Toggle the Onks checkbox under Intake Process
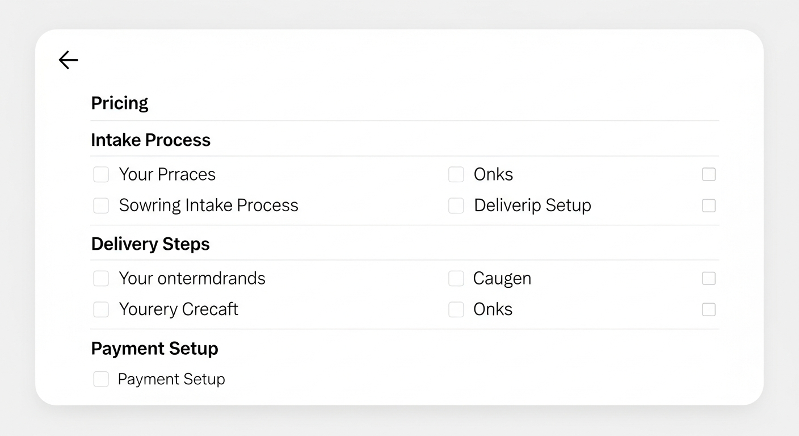The image size is (799, 436). (x=456, y=174)
